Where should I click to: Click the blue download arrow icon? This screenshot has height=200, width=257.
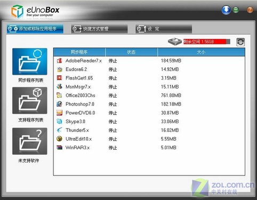[x=226, y=10]
